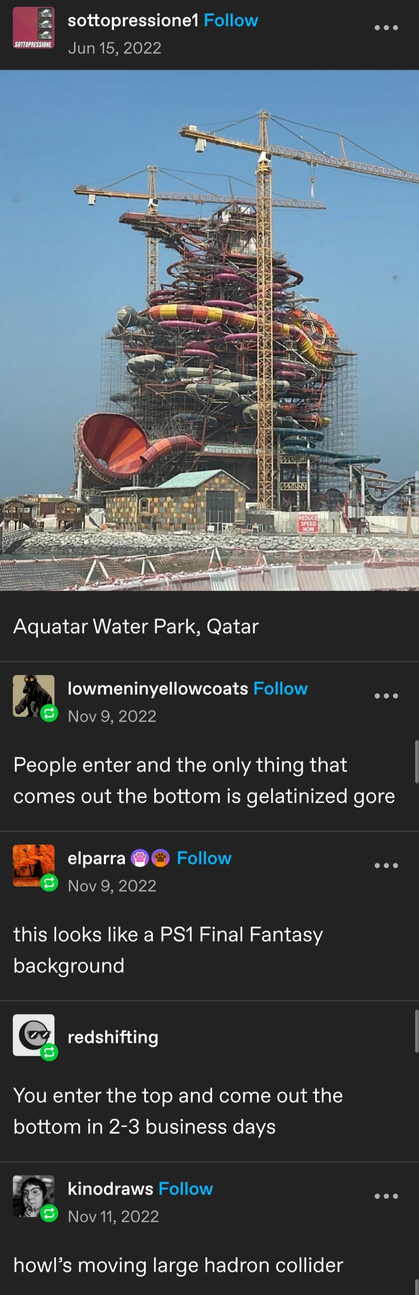Viewport: 419px width, 1295px height.
Task: Open the Jun 15, 2022 post timestamp
Action: [x=114, y=48]
